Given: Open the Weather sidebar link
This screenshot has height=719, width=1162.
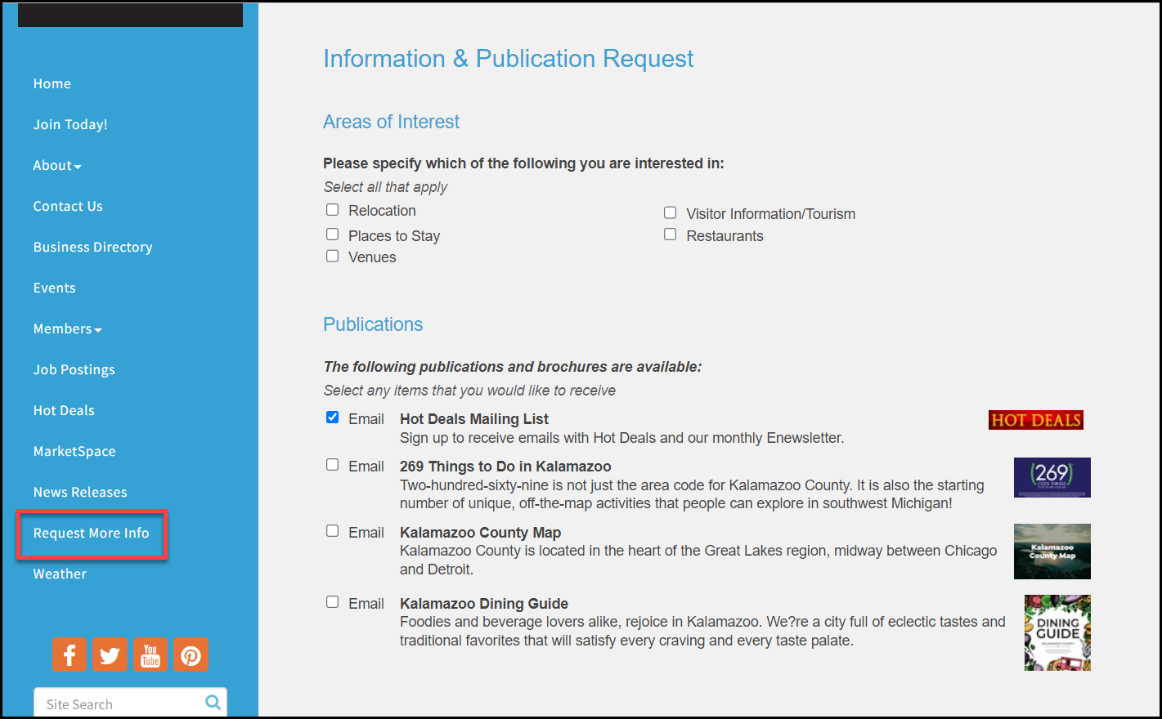Looking at the screenshot, I should point(60,574).
